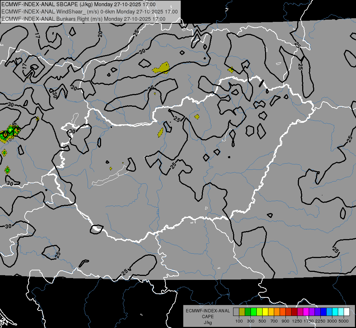The width and height of the screenshot is (356, 328).
Task: Click the legend value 500
Action: [262, 321]
